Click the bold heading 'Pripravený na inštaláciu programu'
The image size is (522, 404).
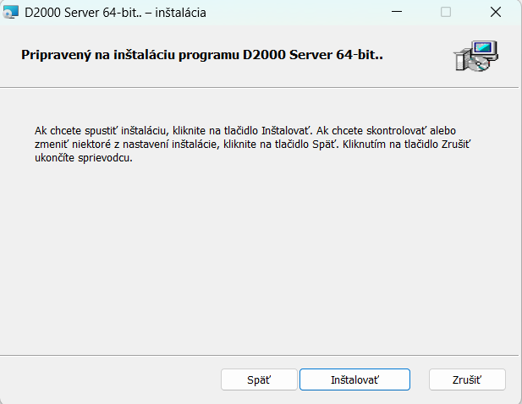click(x=127, y=55)
